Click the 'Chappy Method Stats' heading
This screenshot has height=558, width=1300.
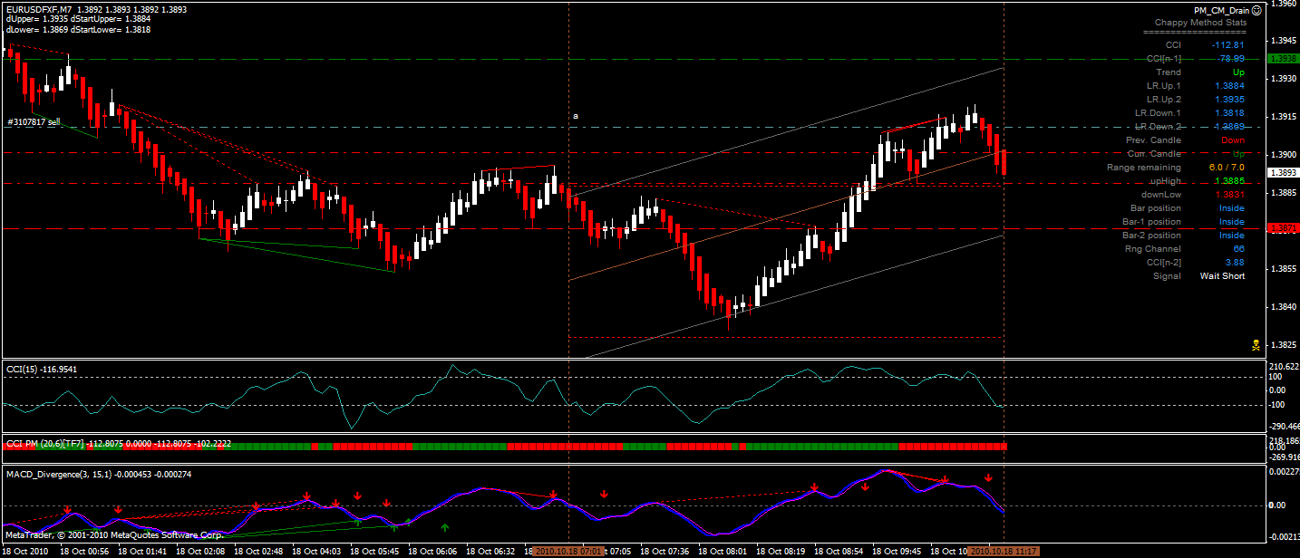pos(1200,22)
